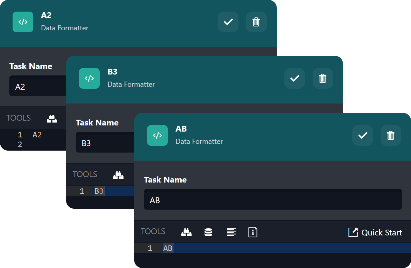Open the info document icon in the AB toolbar

253,232
